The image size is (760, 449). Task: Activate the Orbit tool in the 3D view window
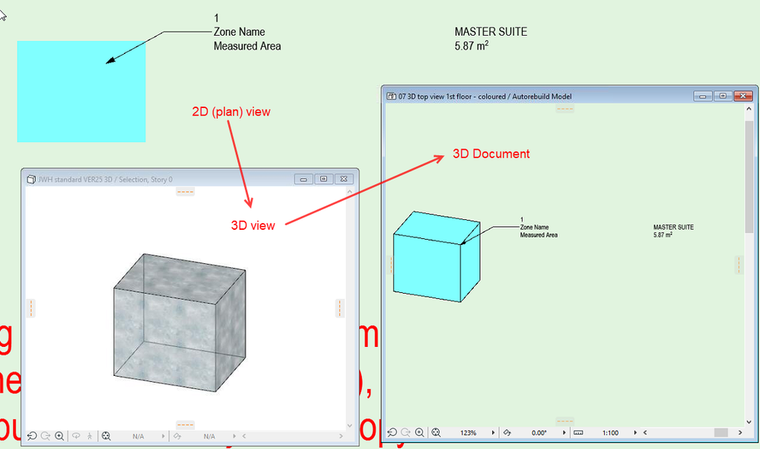[76, 436]
